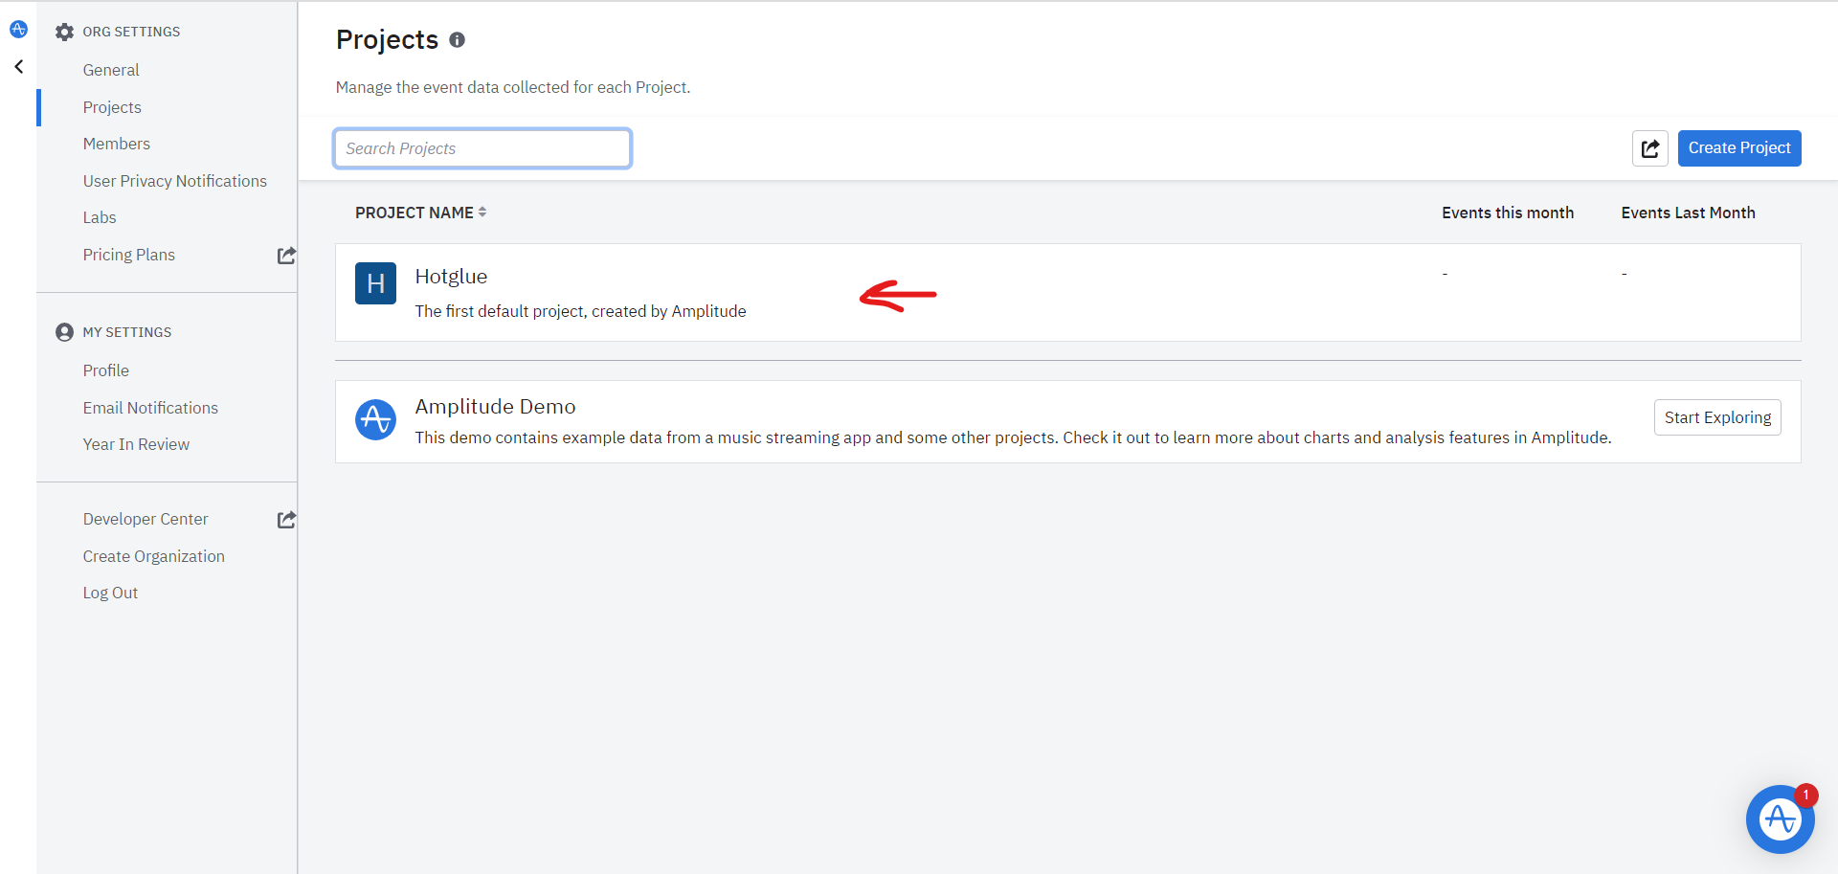Click the Events this month column header
The width and height of the screenshot is (1838, 874).
tap(1508, 213)
